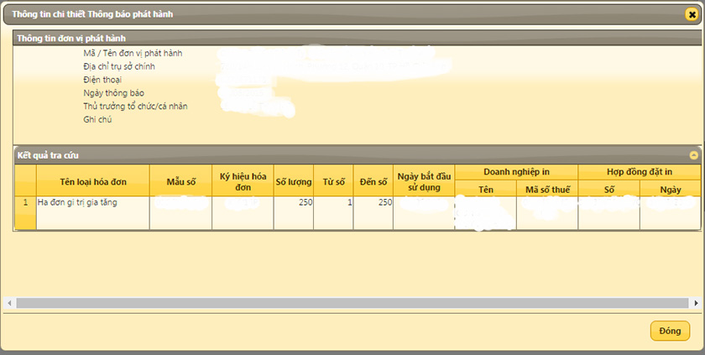Click row number 1 cell
The image size is (705, 355).
(x=25, y=203)
